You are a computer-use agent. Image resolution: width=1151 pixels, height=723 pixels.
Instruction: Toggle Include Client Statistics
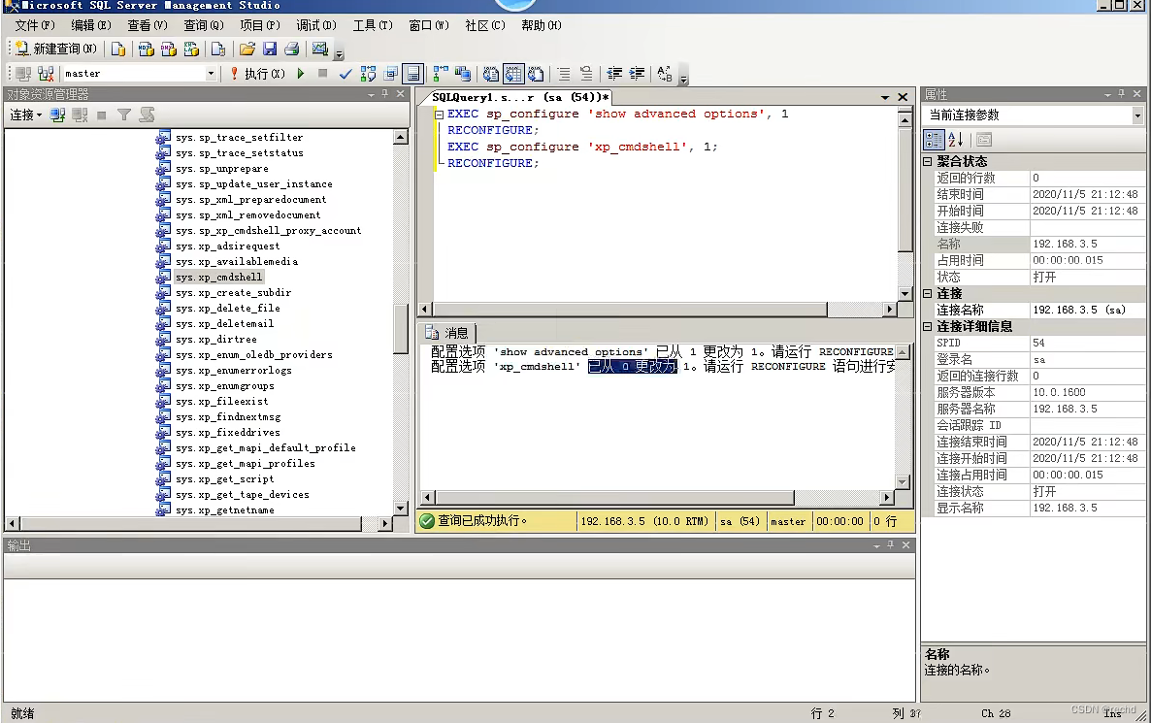463,74
